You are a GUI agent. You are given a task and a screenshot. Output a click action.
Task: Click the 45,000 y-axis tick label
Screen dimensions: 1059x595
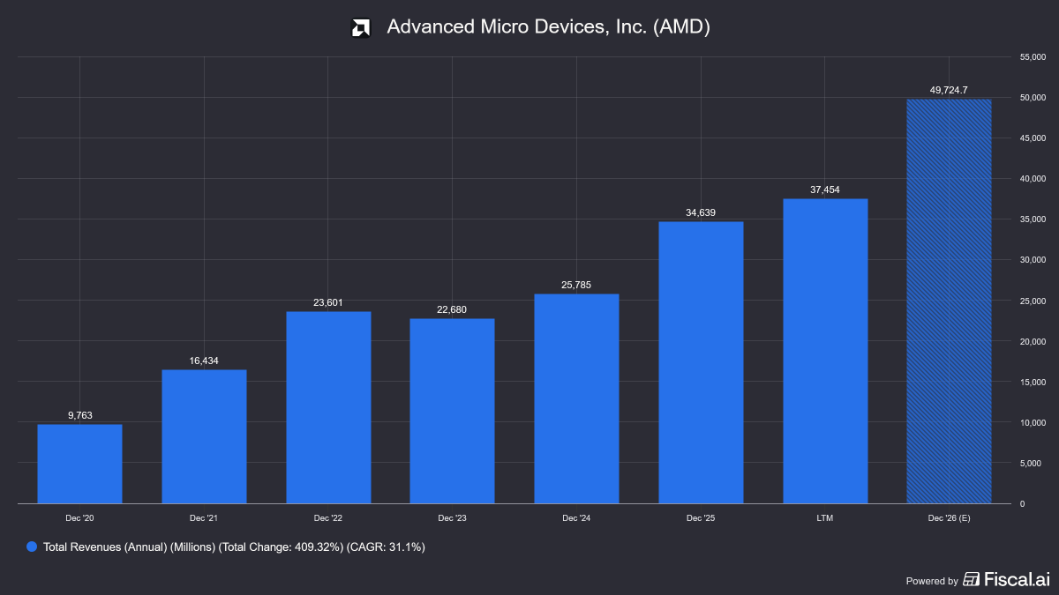tap(1033, 138)
